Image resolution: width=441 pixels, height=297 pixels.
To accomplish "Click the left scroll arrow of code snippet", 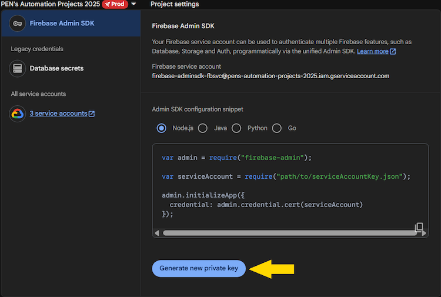I will (x=157, y=233).
